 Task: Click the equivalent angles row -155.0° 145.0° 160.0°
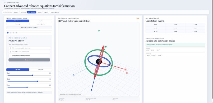pyautogui.click(x=175, y=55)
